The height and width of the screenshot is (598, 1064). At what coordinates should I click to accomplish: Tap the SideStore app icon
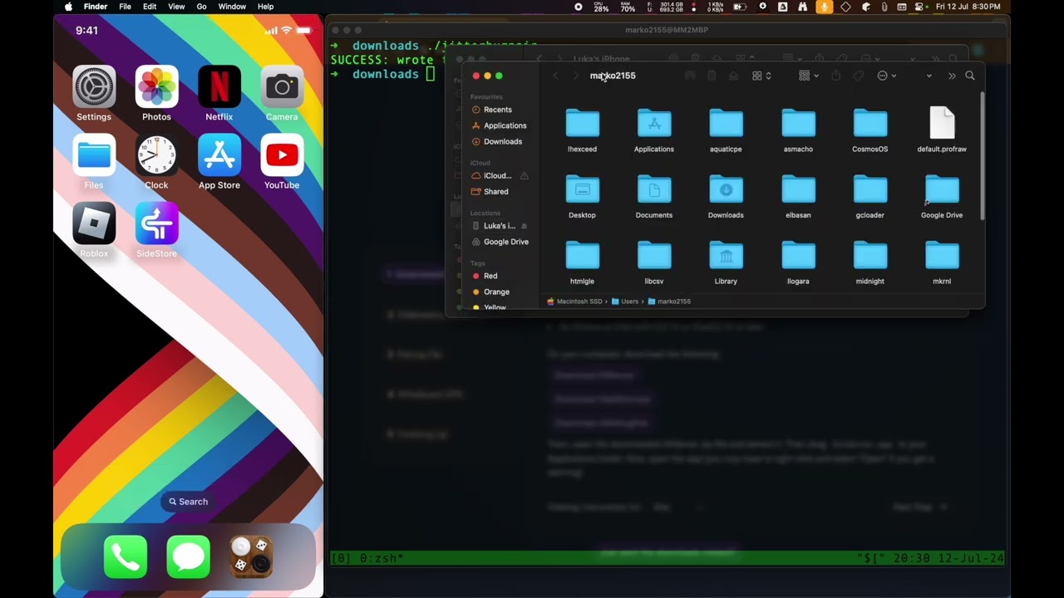tap(156, 222)
